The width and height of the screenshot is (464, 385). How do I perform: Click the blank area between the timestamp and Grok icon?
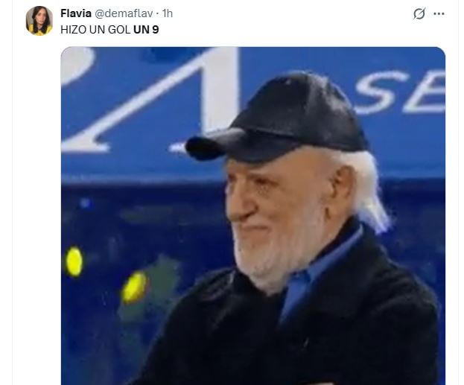click(x=291, y=13)
